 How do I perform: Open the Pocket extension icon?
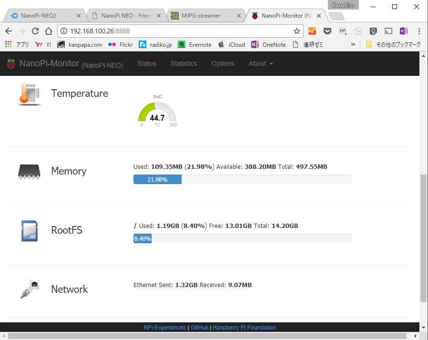coord(327,31)
